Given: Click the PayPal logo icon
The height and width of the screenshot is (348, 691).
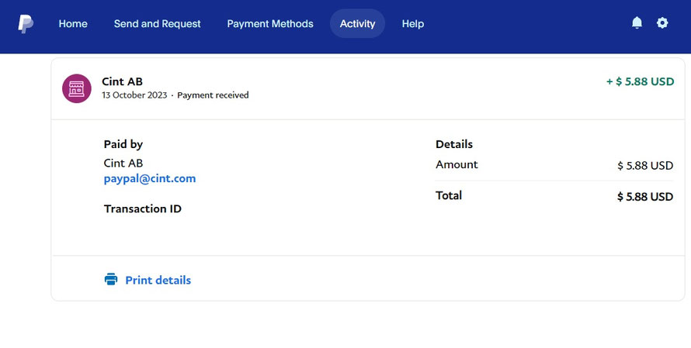Looking at the screenshot, I should click(26, 24).
